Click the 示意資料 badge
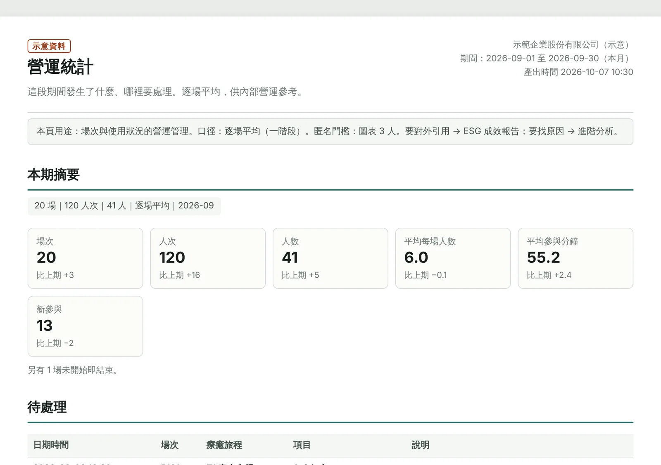 coord(49,46)
